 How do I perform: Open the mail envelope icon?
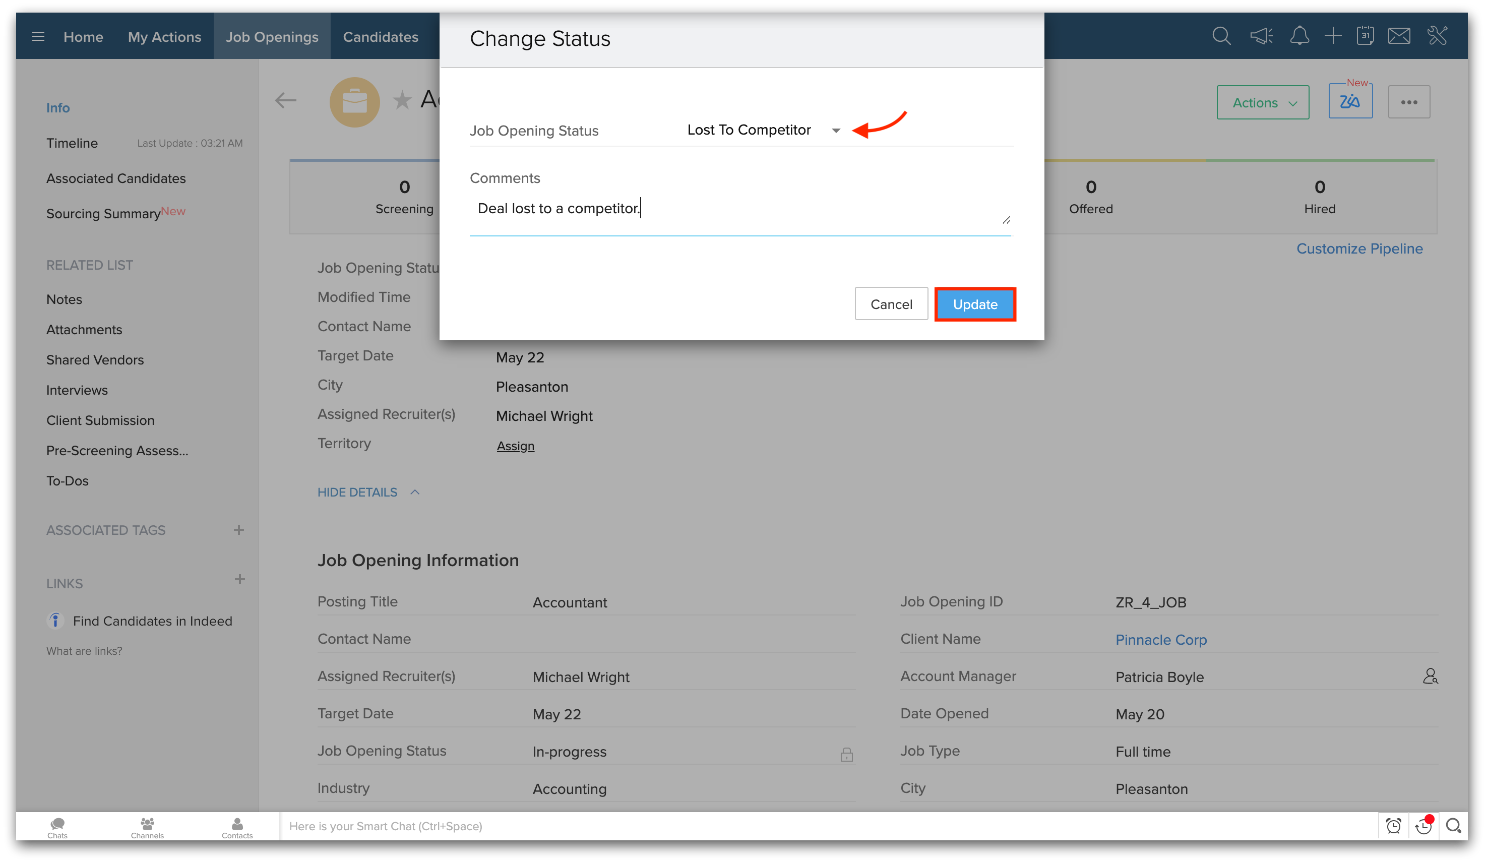click(x=1399, y=36)
